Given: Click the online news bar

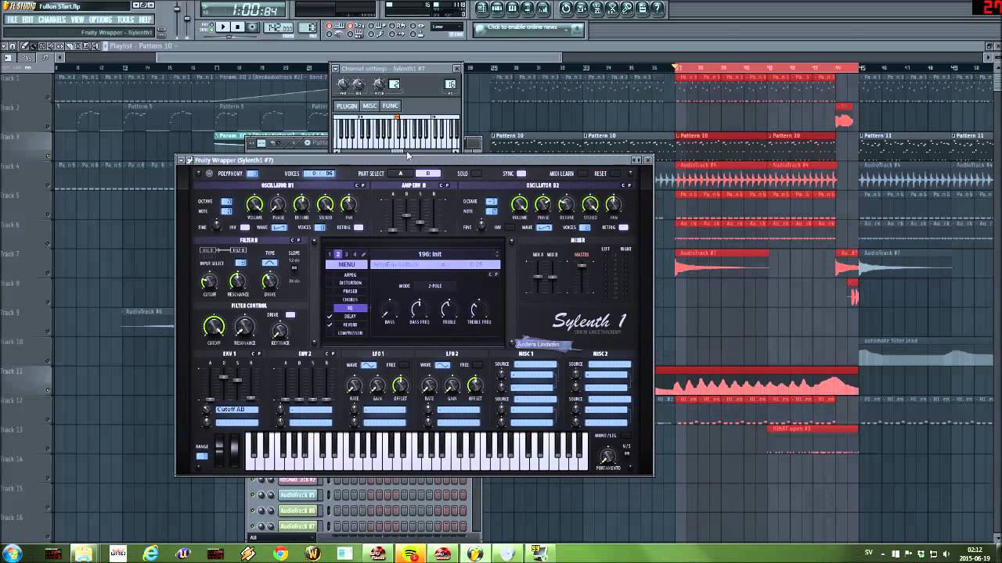Looking at the screenshot, I should pyautogui.click(x=528, y=28).
